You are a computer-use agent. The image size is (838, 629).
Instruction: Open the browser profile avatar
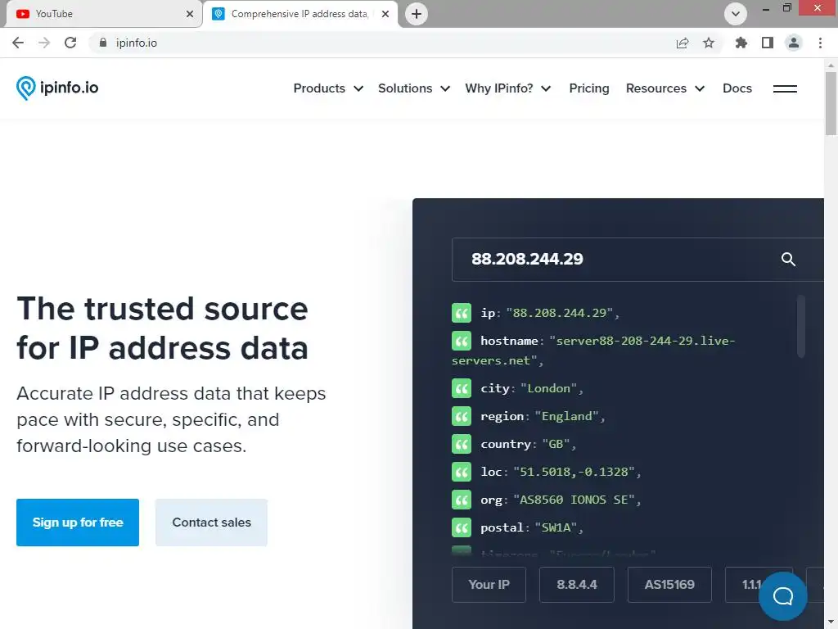tap(794, 43)
